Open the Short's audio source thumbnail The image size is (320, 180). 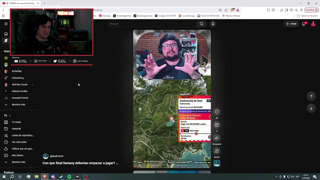tap(217, 163)
